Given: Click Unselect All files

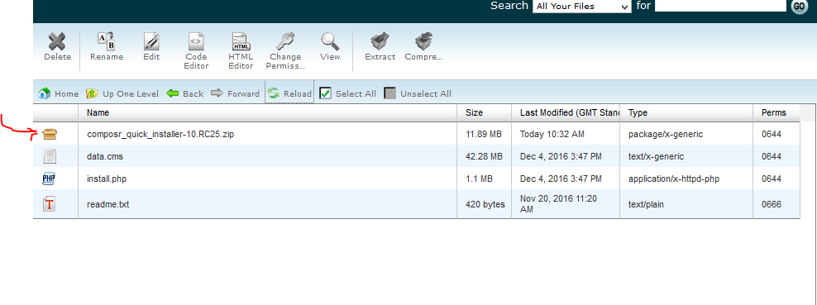Looking at the screenshot, I should click(x=418, y=93).
